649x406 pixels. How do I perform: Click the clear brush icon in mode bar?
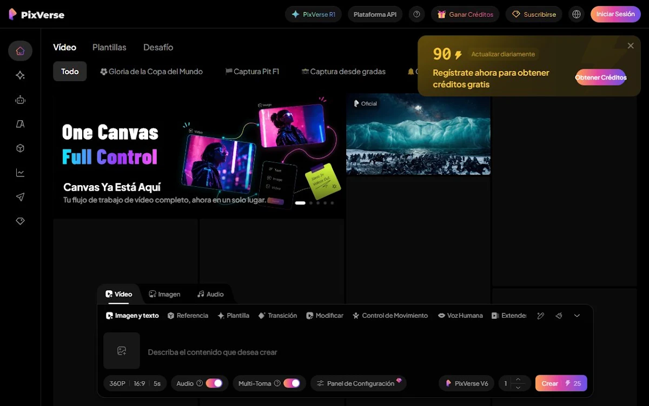point(559,316)
